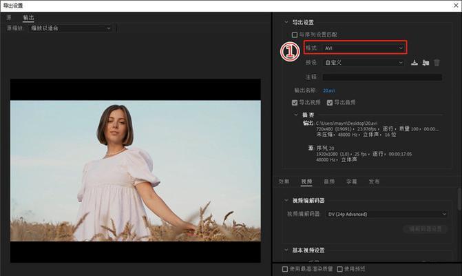Close the export settings dialog
This screenshot has width=462, height=276.
coord(456,6)
